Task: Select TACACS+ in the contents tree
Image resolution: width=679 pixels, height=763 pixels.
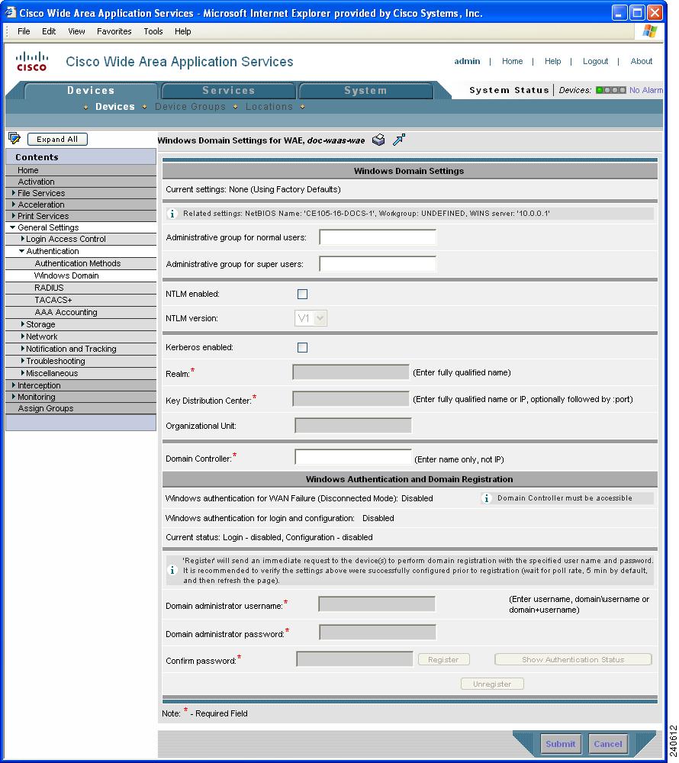Action: pos(53,300)
